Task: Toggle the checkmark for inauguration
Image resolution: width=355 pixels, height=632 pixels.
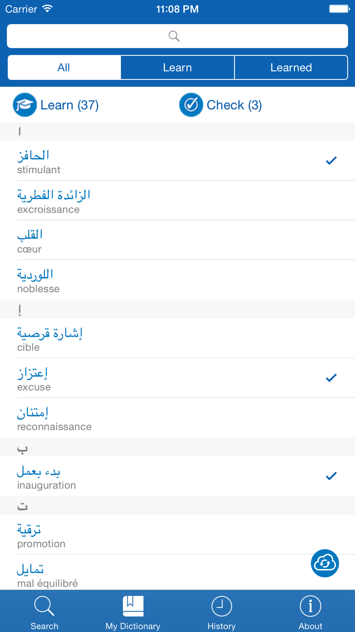Action: pyautogui.click(x=331, y=476)
